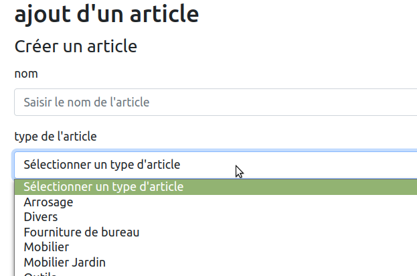417x276 pixels.
Task: Choose "Mobilier" in the dropdown list
Action: point(46,247)
